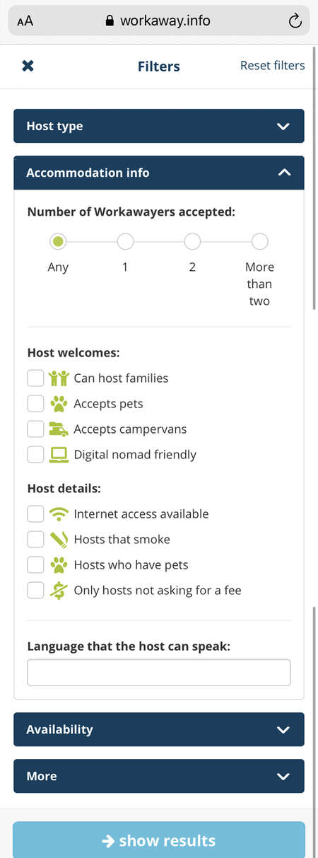Tick the Can host families checkbox

pos(35,378)
